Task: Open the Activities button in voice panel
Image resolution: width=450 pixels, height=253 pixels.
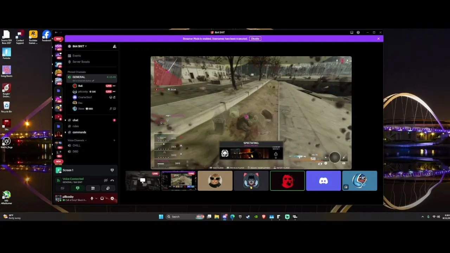Action: pos(93,188)
